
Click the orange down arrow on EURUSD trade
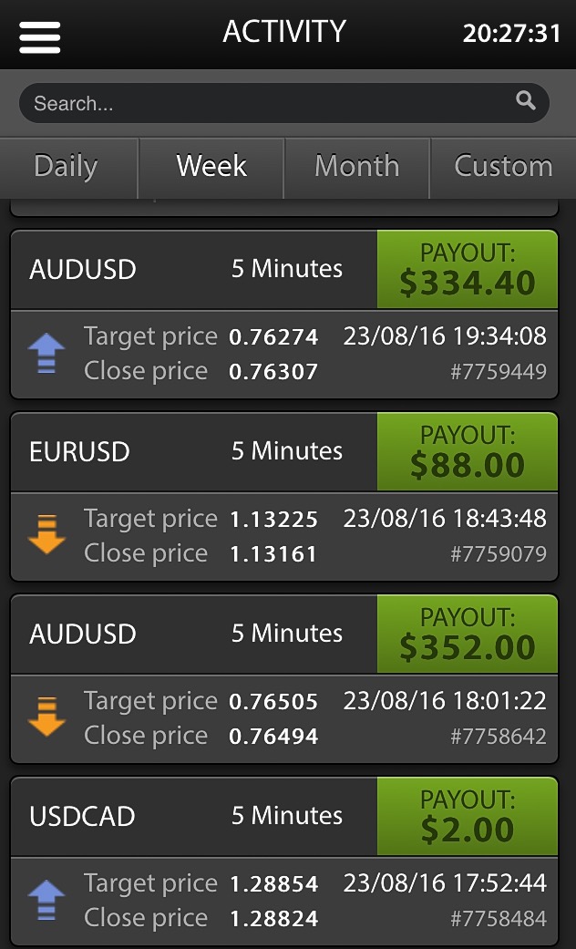[x=46, y=535]
